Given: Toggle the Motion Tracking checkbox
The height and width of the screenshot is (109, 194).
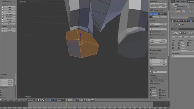Looking at the screenshot, I should 152,81.
